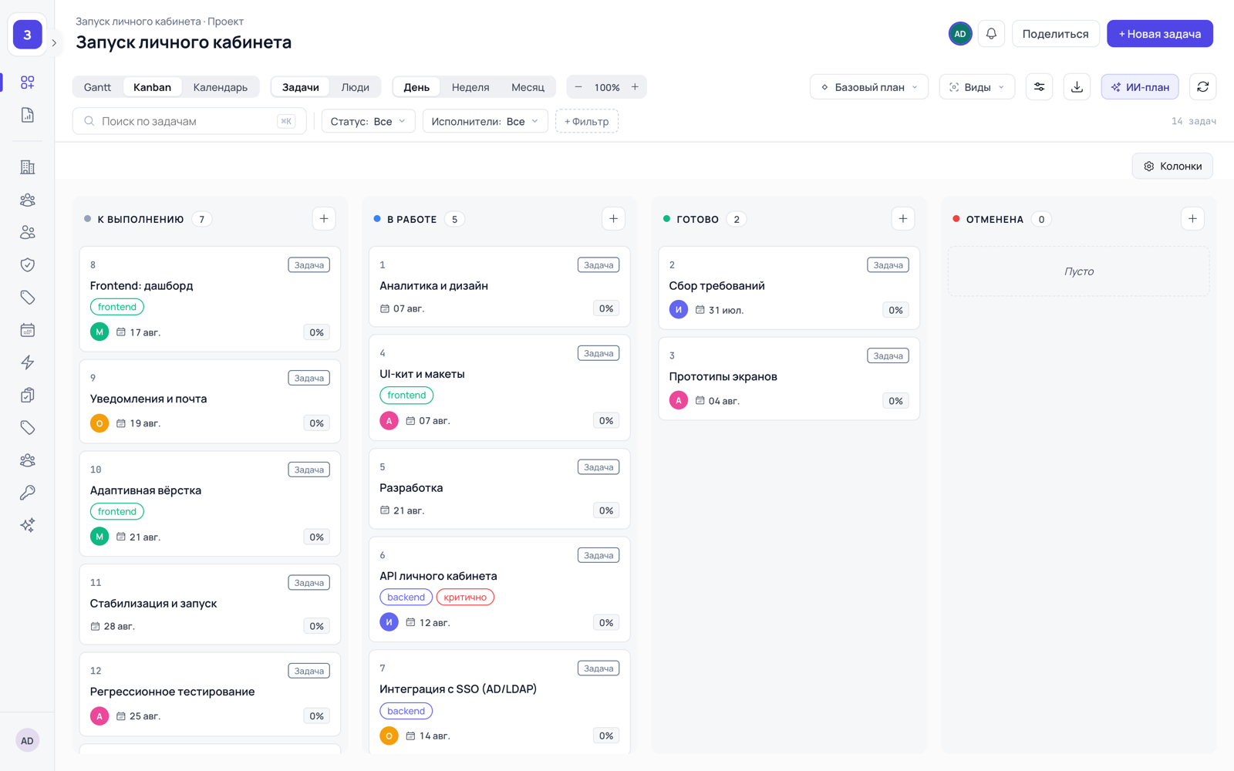Open the key icon in the sidebar
1234x771 pixels.
coord(28,493)
